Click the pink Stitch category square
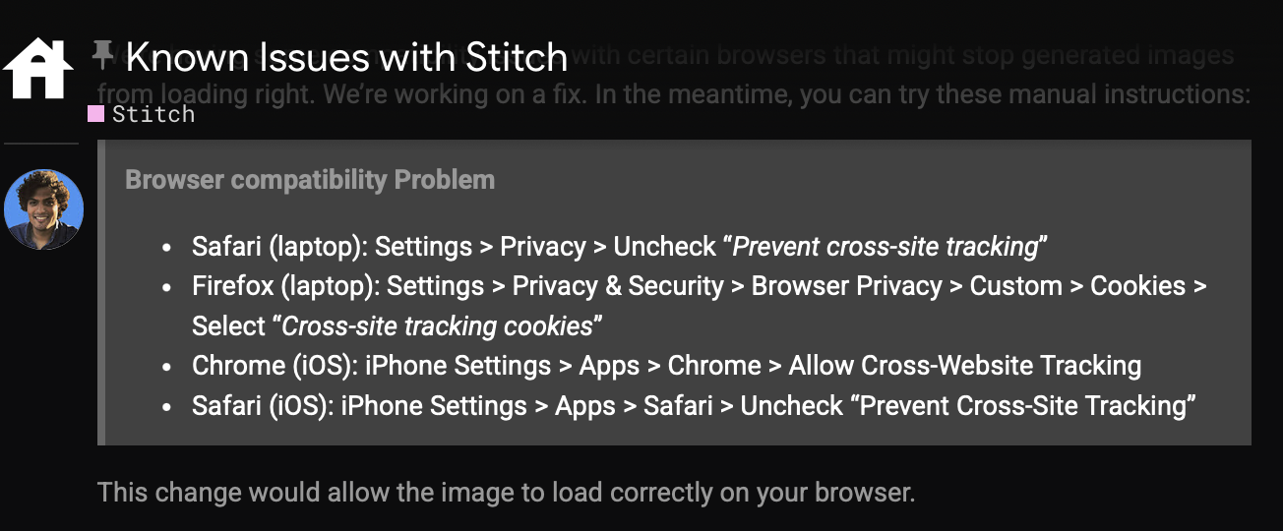1283x531 pixels. tap(96, 114)
